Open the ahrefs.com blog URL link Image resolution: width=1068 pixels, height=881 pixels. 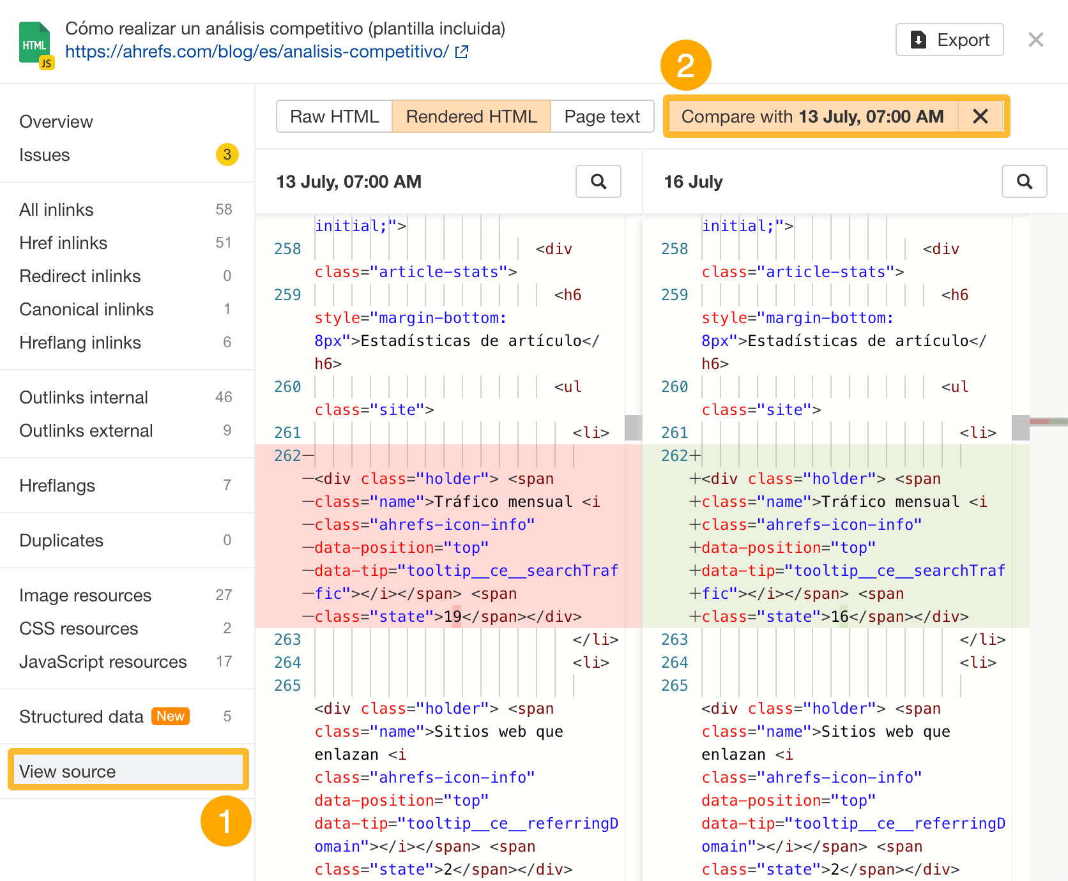pos(256,52)
